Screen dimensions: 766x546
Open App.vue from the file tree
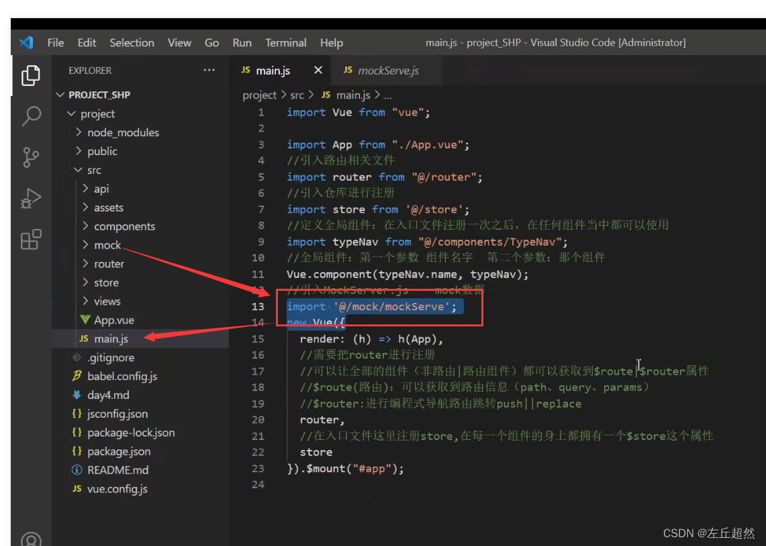[x=114, y=320]
